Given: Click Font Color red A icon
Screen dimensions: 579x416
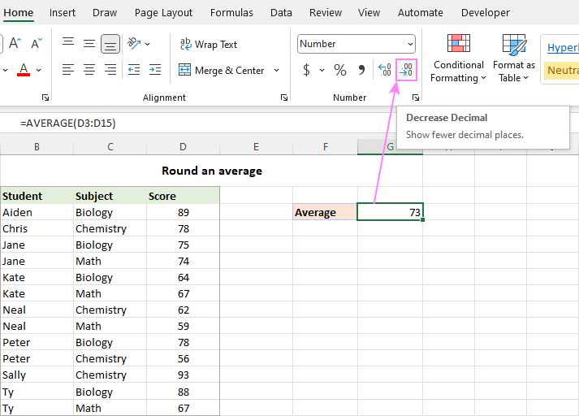Looking at the screenshot, I should (24, 69).
